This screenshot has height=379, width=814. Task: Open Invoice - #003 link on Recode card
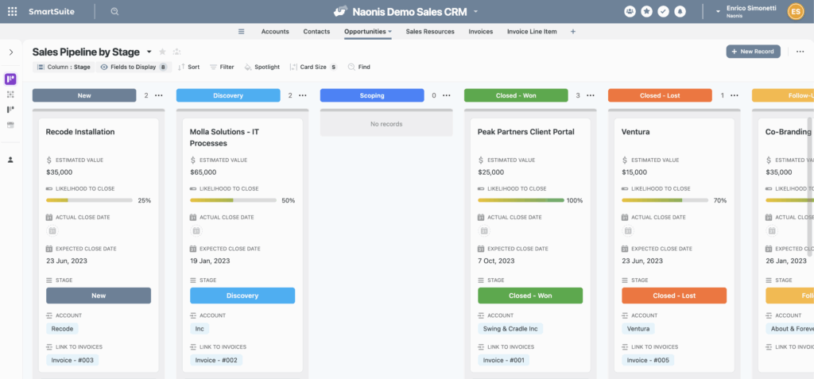click(72, 360)
